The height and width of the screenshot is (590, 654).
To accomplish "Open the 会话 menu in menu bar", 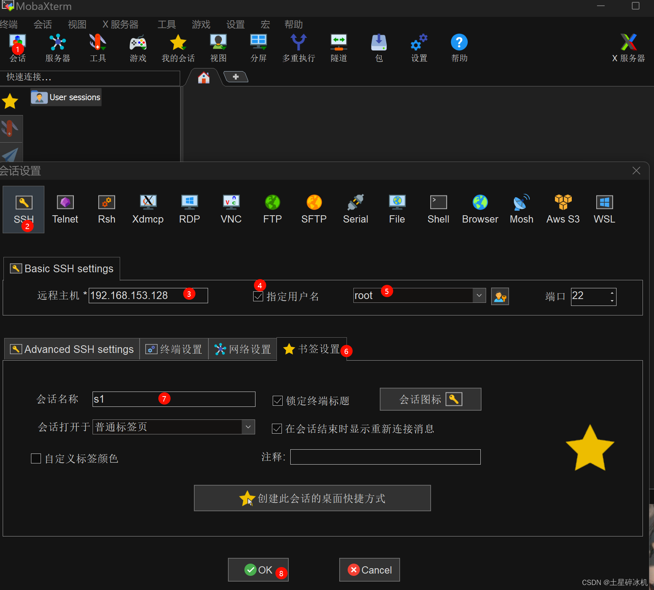I will (43, 24).
